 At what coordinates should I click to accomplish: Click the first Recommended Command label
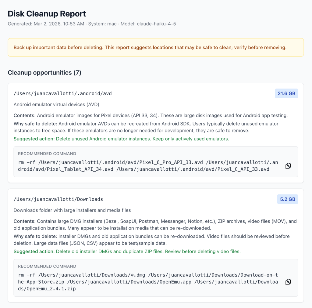(47, 154)
